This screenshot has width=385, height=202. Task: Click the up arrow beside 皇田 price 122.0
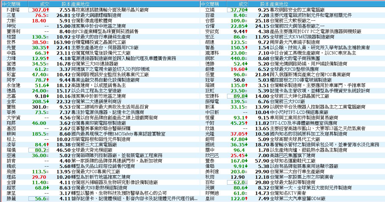(x=246, y=199)
